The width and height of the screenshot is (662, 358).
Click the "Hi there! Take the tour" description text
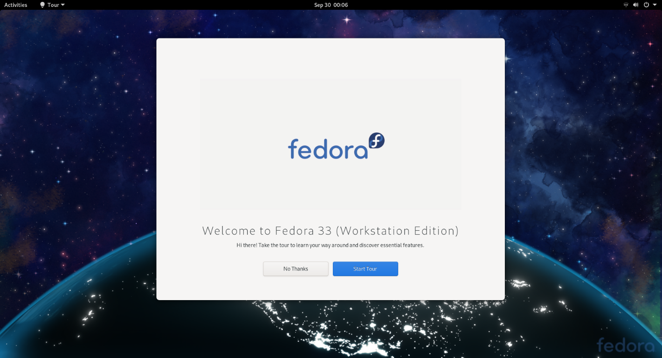pos(331,245)
